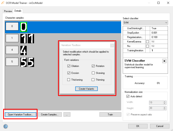
Task: Select the character 4 sample image
Action: (23, 50)
